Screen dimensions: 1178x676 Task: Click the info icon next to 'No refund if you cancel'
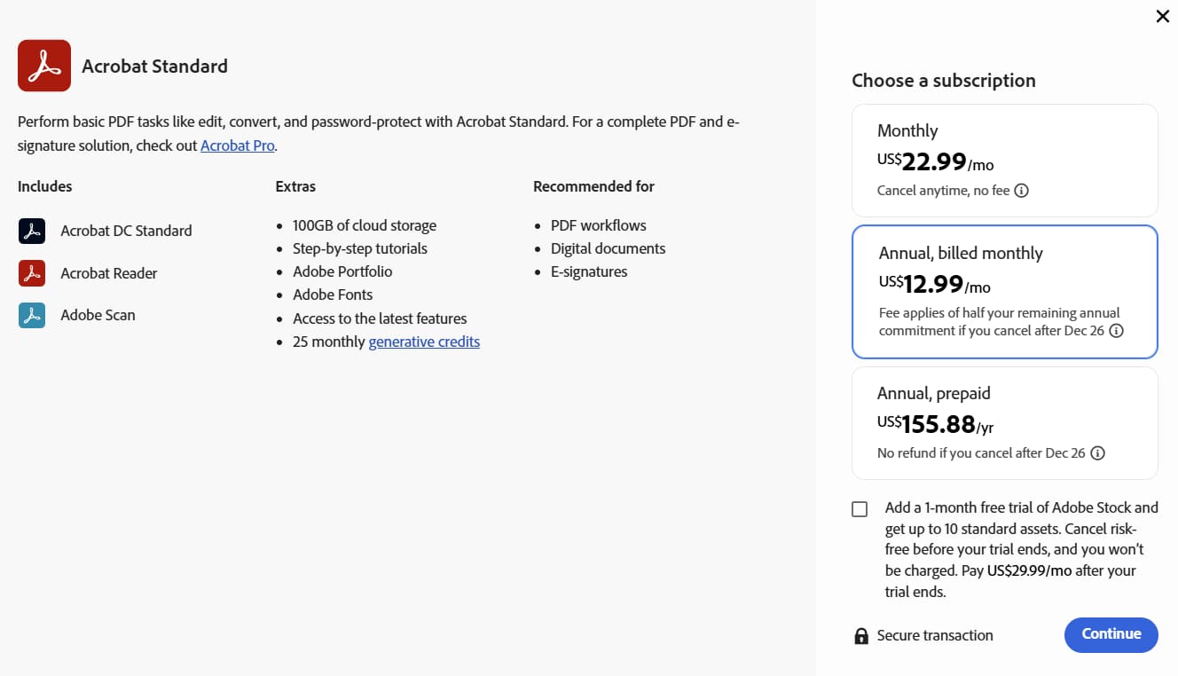click(x=1097, y=452)
